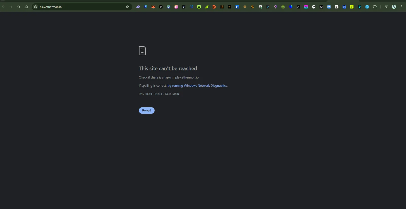Open the Extensions puzzle menu

tap(375, 7)
